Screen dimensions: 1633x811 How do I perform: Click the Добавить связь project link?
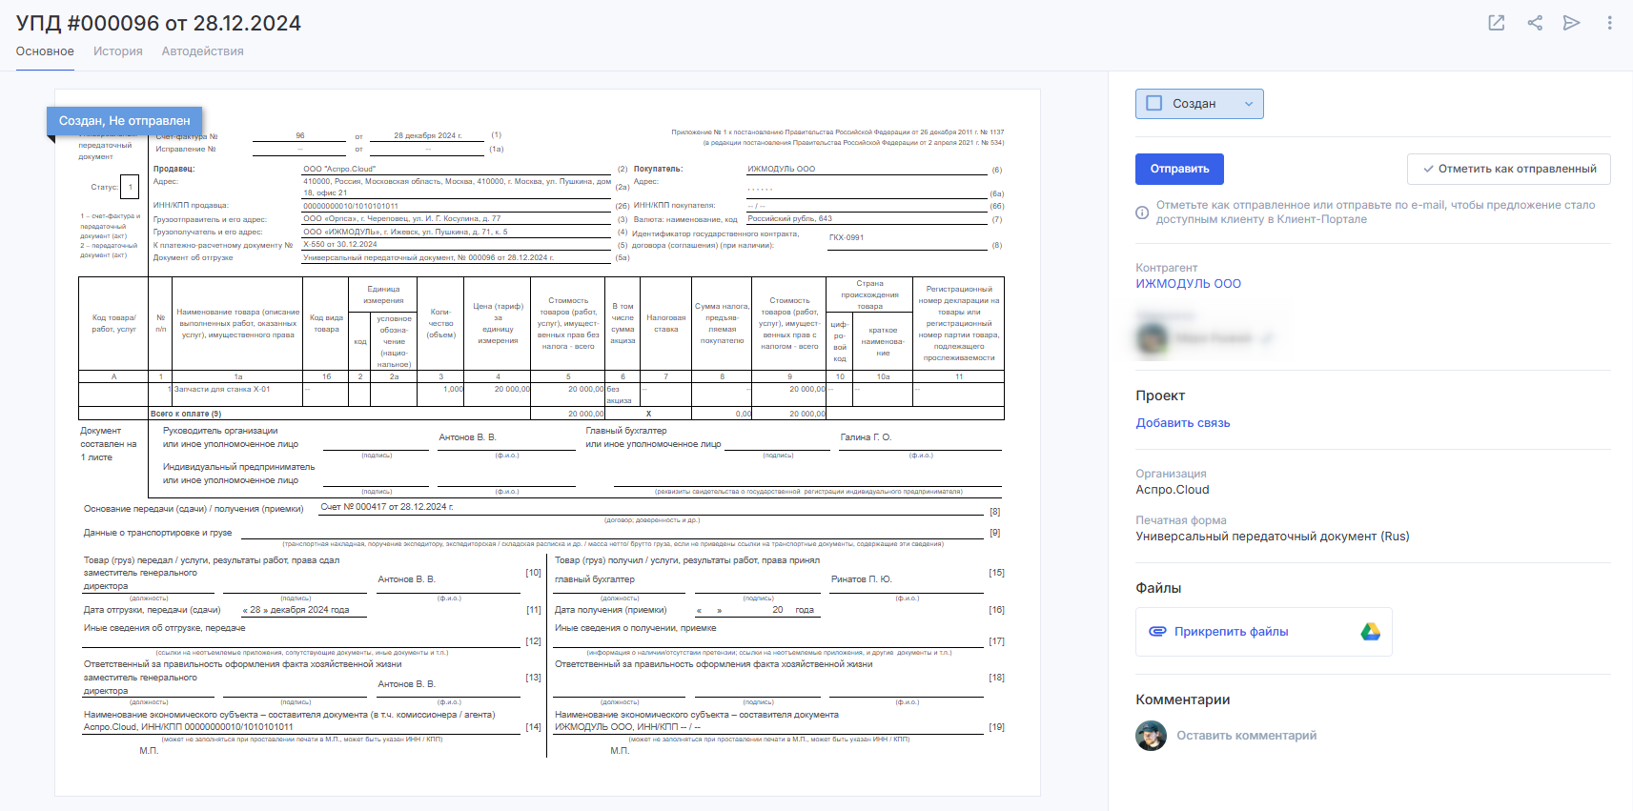(x=1182, y=423)
